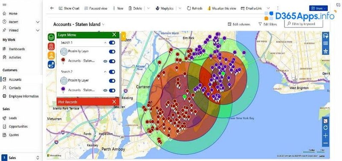Image resolution: width=342 pixels, height=161 pixels.
Task: Click the green center pin of Search 2
Action: (x=223, y=74)
